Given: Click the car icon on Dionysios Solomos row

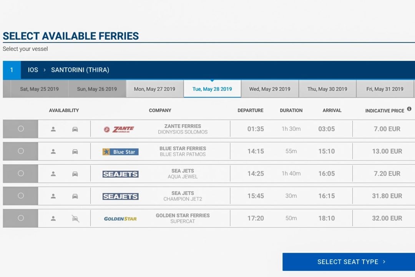Looking at the screenshot, I should [75, 129].
